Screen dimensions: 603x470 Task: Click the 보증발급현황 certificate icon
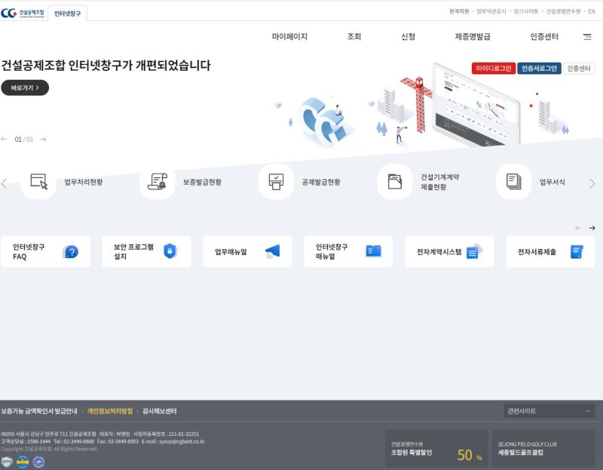157,182
